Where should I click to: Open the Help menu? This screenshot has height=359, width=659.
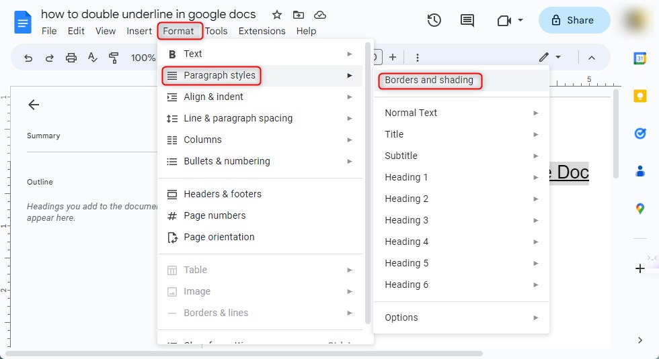click(x=306, y=31)
